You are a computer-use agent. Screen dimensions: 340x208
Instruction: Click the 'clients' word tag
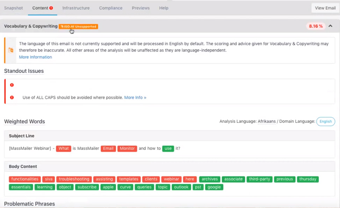[151, 179]
